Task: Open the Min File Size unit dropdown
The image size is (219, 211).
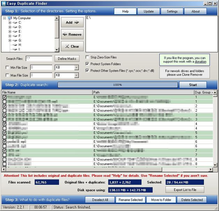Action: tap(76, 68)
